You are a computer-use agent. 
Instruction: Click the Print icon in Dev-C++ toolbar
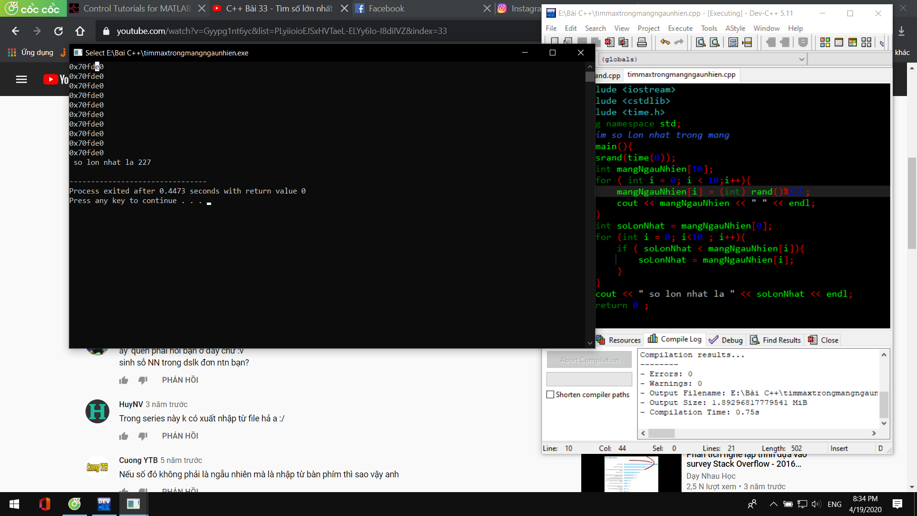point(642,43)
